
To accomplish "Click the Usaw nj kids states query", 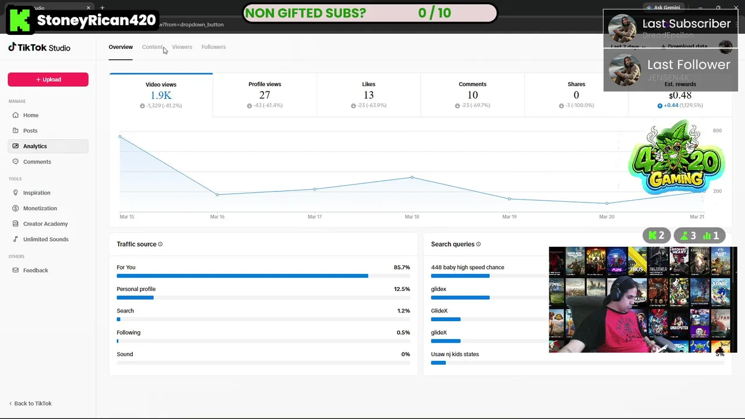I will [x=455, y=354].
